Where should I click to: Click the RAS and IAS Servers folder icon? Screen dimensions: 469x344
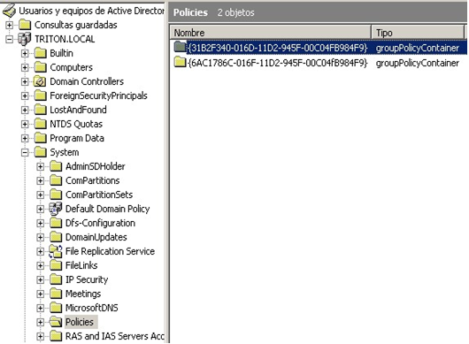click(x=56, y=336)
